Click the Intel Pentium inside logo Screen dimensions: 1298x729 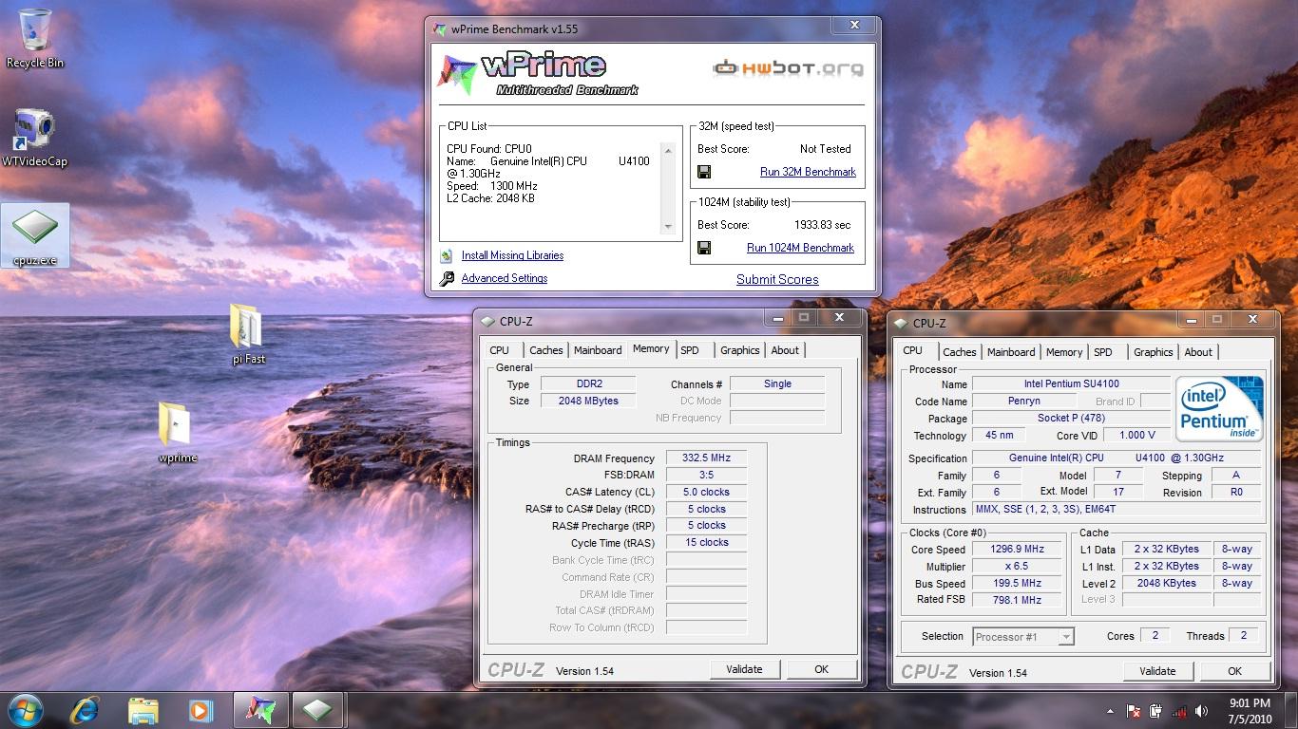(x=1220, y=409)
